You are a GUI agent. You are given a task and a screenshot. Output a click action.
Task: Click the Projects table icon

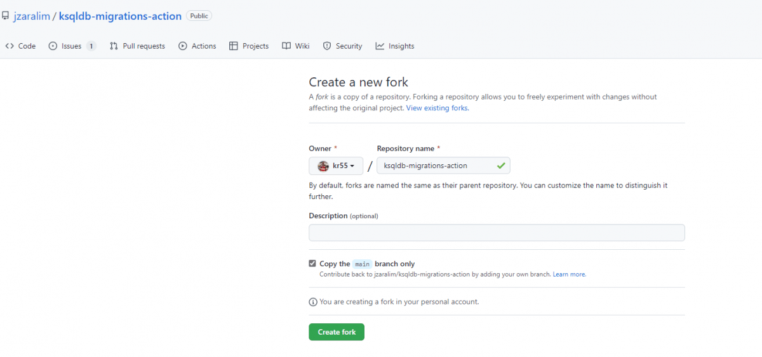(x=234, y=46)
